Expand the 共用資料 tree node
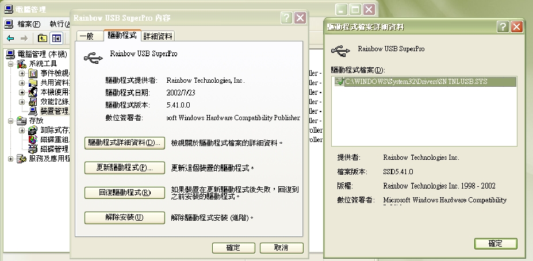This screenshot has height=261, width=533. click(22, 83)
